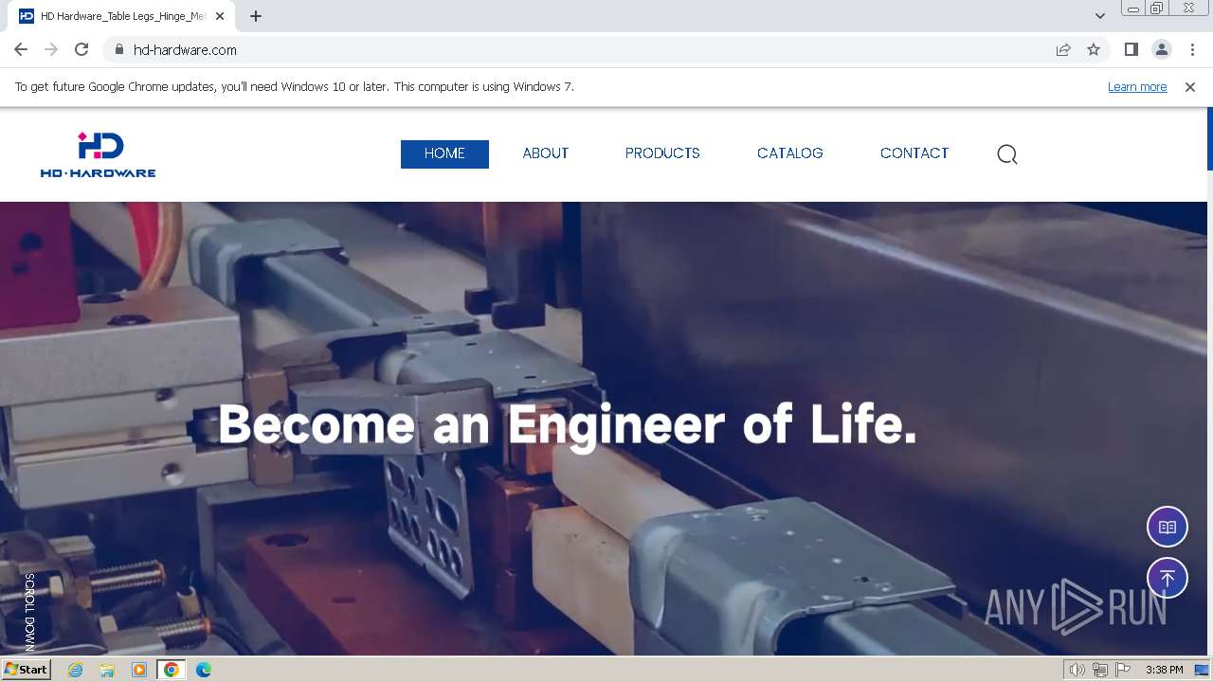Click the site security padlock icon
Viewport: 1213px width, 682px height.
tap(118, 50)
